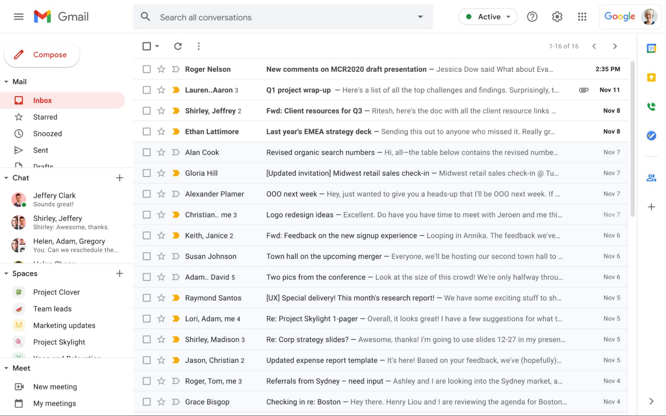Check the Keith, Janice email
Screen dimensions: 666x416
tap(147, 235)
